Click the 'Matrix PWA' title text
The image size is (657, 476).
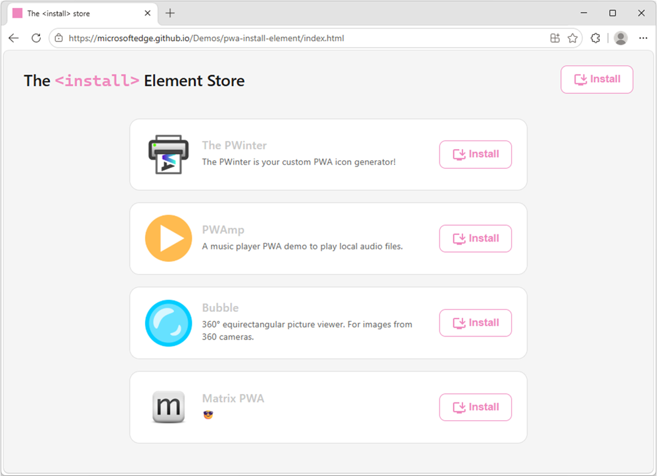tap(233, 398)
